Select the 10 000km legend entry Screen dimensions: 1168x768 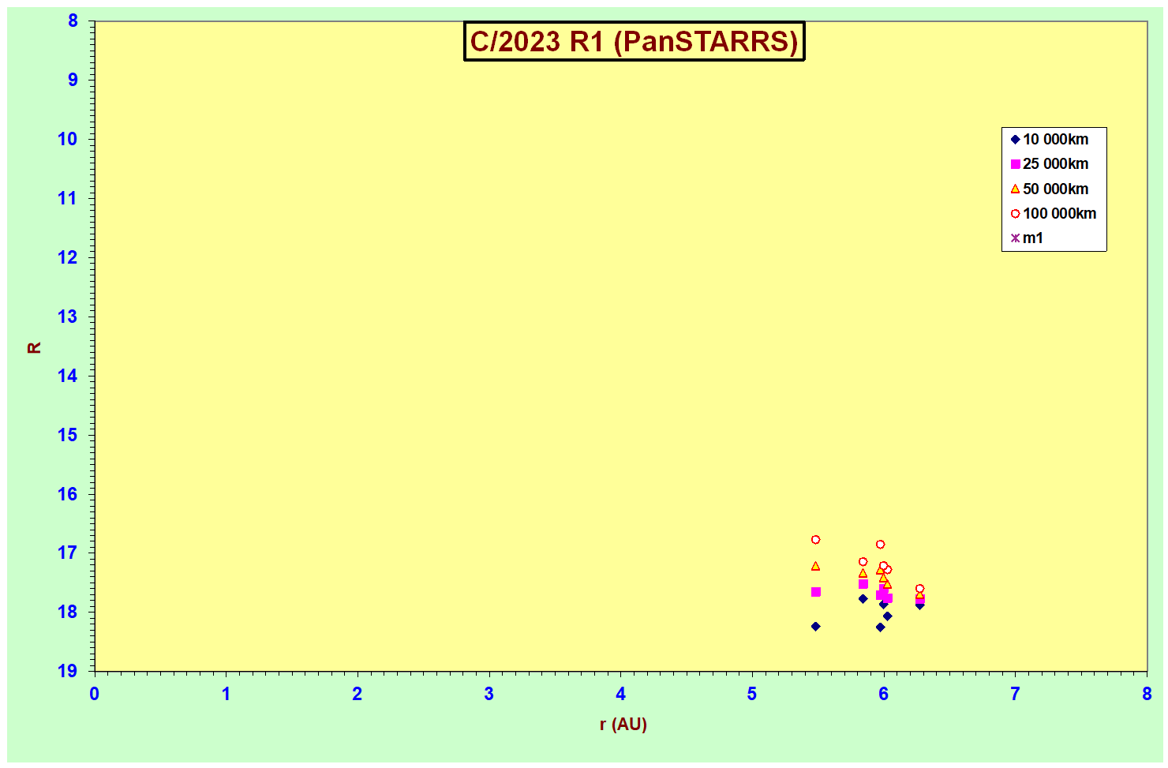pos(1050,139)
